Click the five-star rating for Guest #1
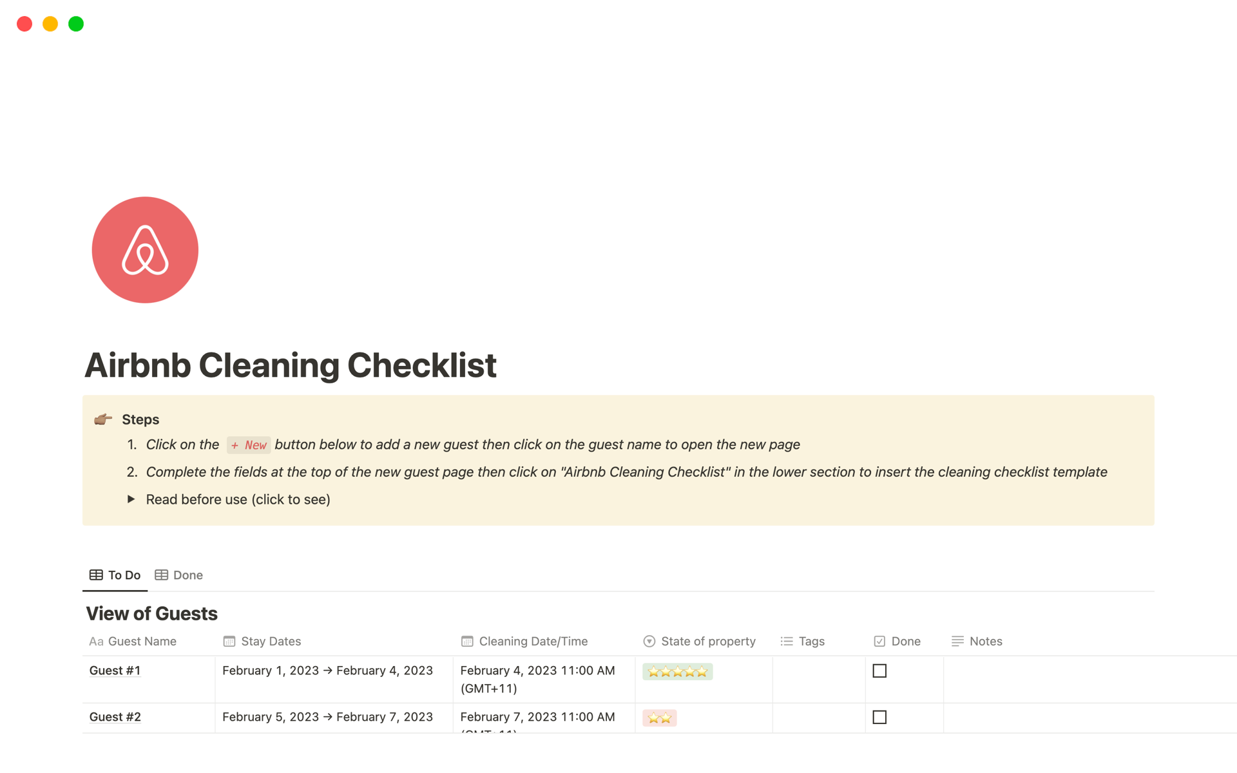Image resolution: width=1237 pixels, height=773 pixels. pyautogui.click(x=677, y=671)
